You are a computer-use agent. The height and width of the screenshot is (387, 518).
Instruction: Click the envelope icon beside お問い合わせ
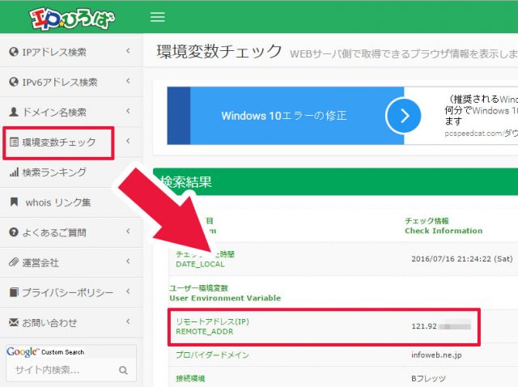pyautogui.click(x=13, y=322)
